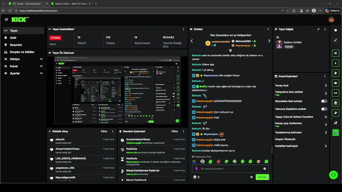The height and width of the screenshot is (192, 342).
Task: Open the hamburger menu next to Kick logo
Action: [x=6, y=19]
